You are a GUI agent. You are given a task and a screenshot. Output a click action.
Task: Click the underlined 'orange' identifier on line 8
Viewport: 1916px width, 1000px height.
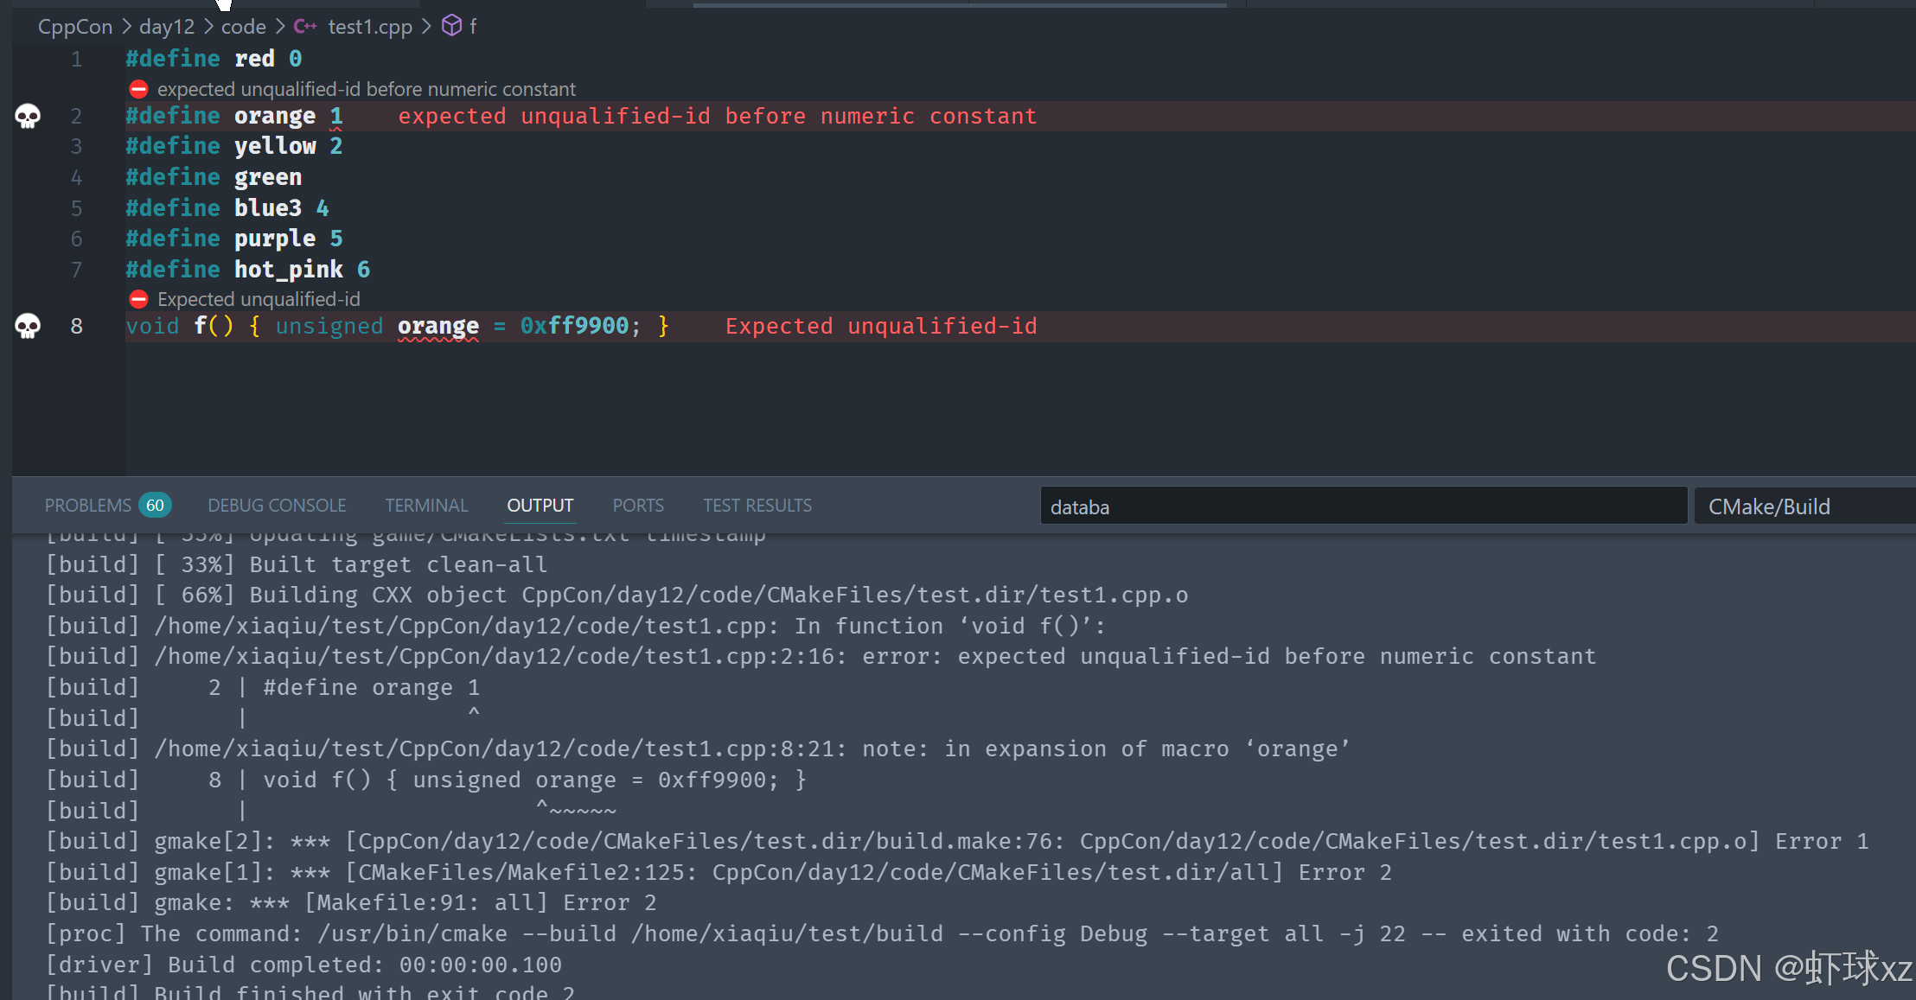[x=437, y=326]
